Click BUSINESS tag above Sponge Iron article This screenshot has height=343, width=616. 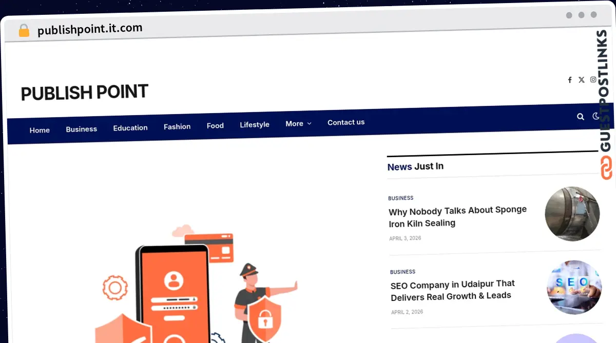pyautogui.click(x=401, y=198)
